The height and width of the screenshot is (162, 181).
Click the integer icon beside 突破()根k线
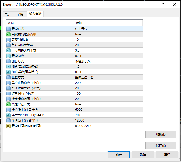[x=8, y=40]
